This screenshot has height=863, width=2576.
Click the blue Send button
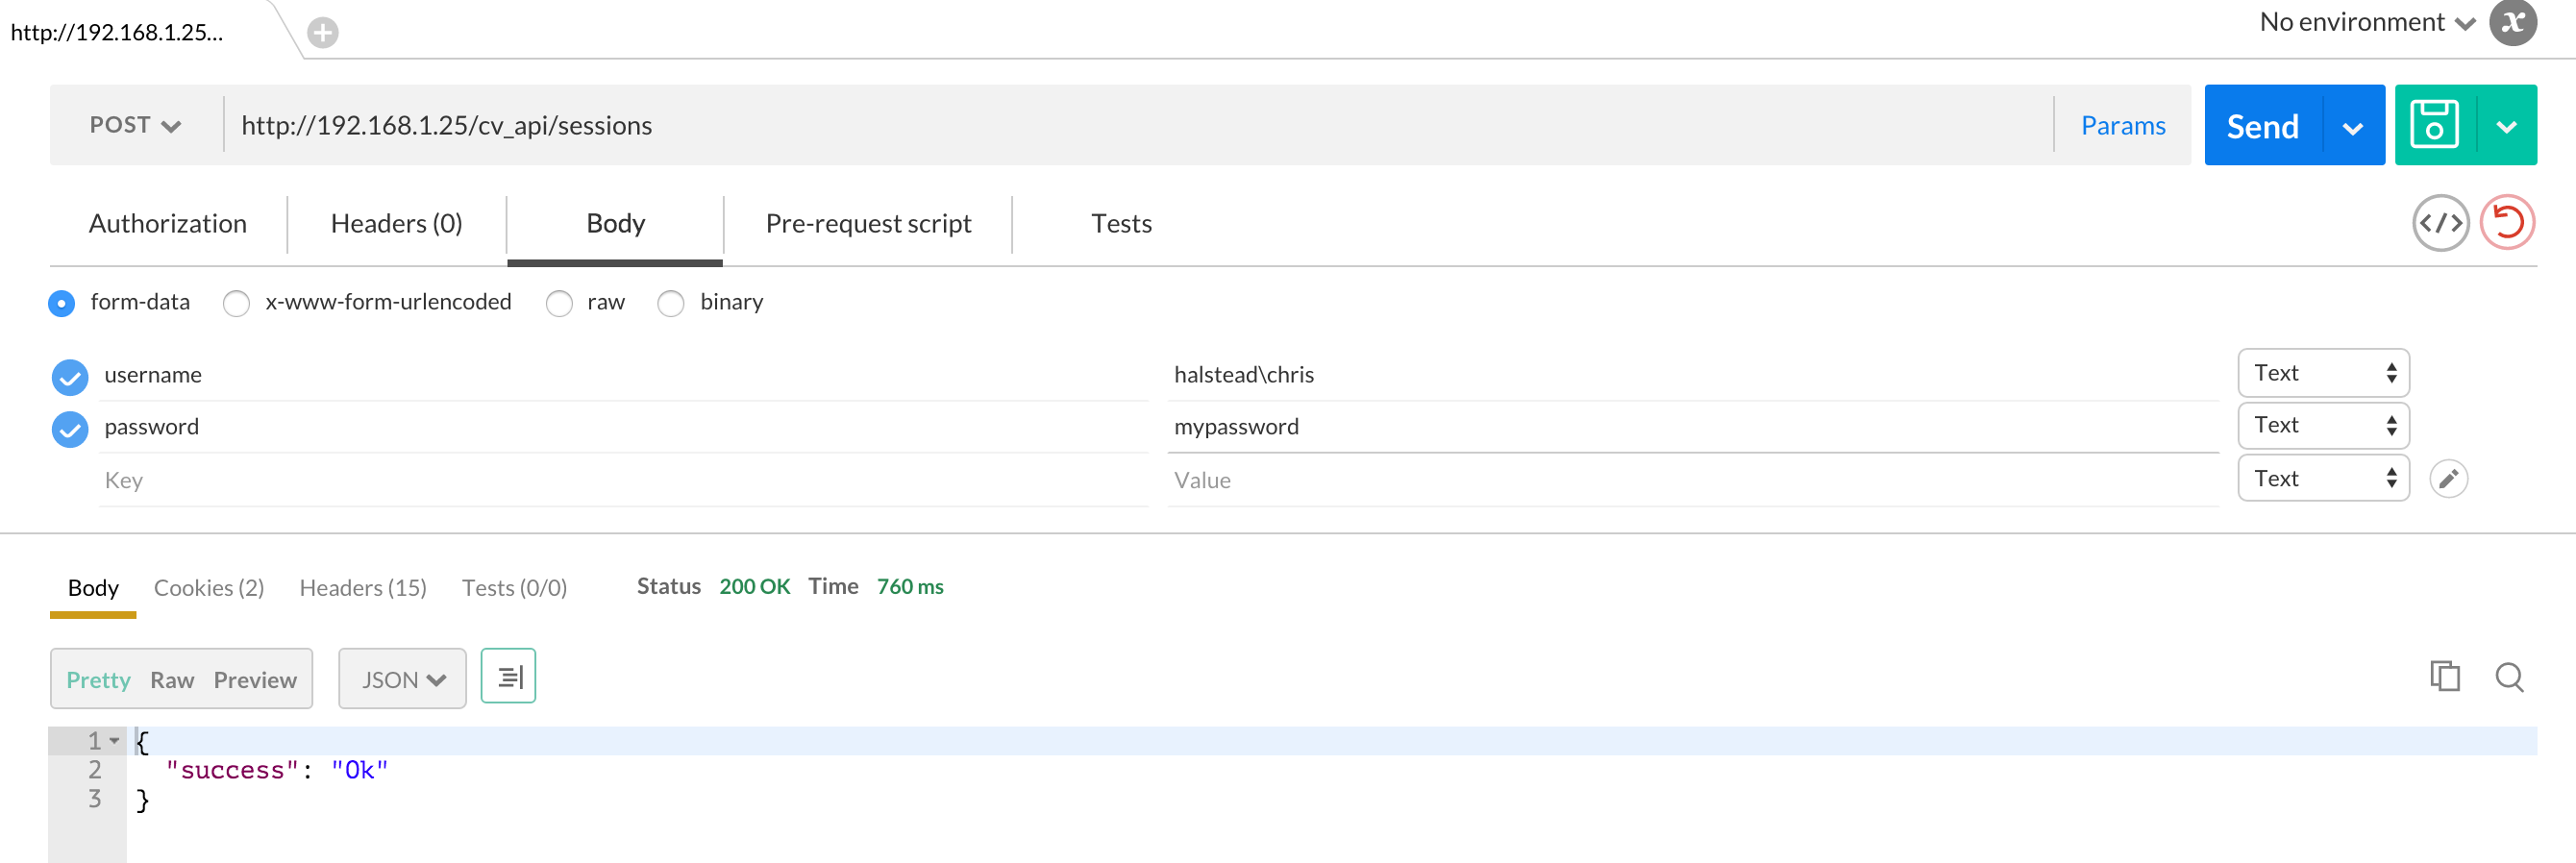2262,126
